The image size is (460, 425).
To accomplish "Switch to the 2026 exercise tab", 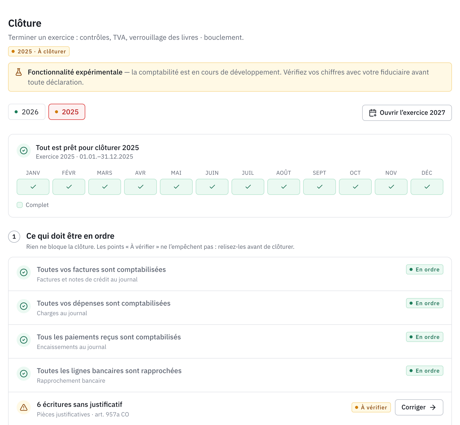I will click(x=27, y=112).
